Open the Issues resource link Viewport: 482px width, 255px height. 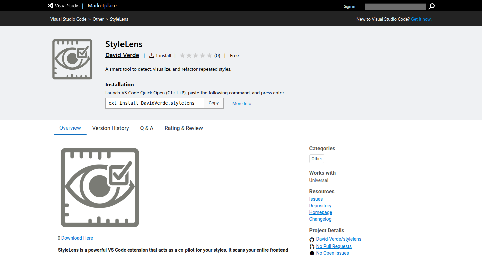pos(316,199)
